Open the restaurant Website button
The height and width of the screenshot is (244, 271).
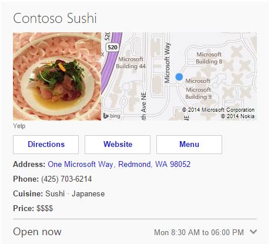tap(118, 145)
